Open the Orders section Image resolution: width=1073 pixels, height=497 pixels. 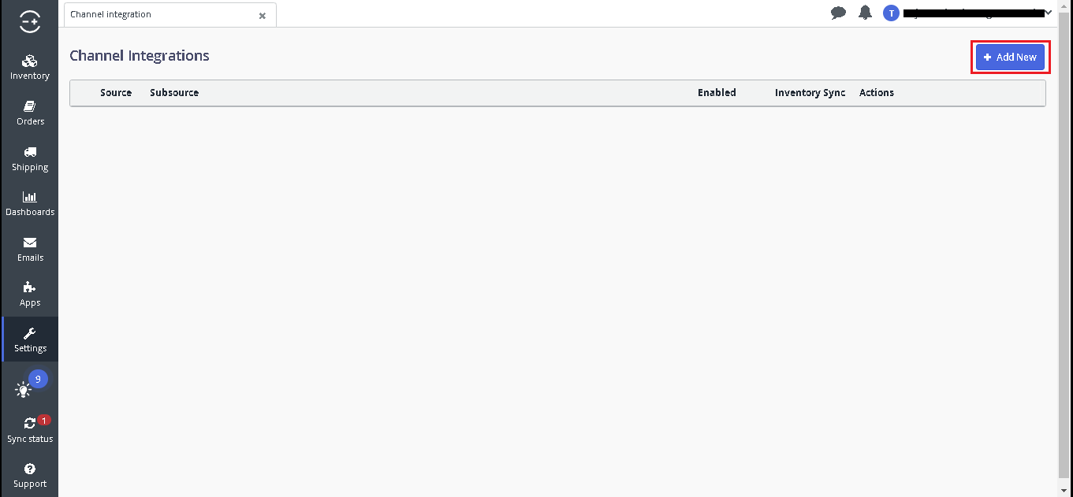click(30, 113)
